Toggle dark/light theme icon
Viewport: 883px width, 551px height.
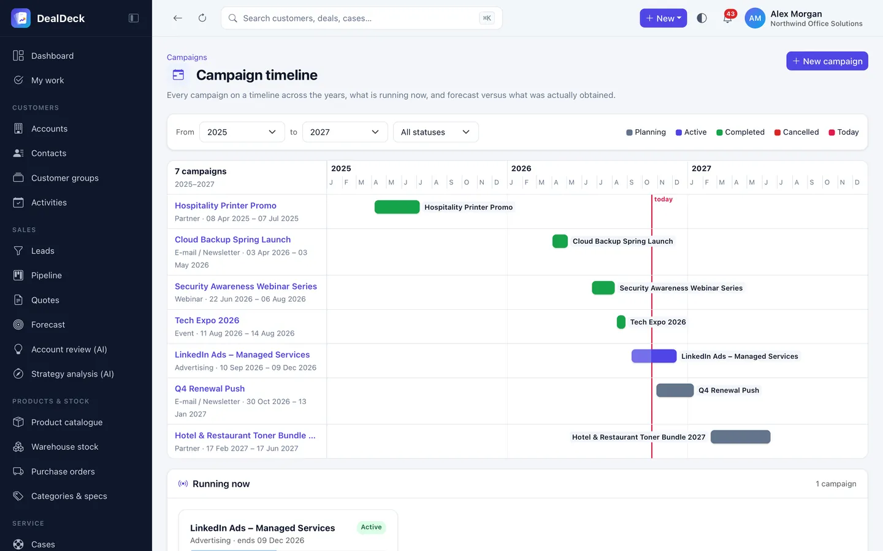(x=702, y=18)
